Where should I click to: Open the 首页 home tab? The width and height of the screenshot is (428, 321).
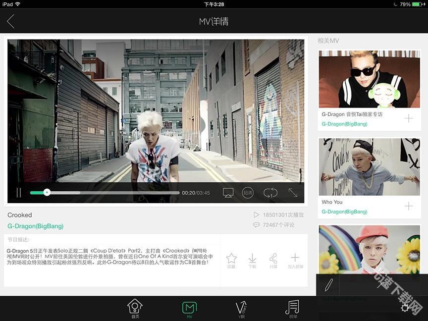click(x=135, y=308)
